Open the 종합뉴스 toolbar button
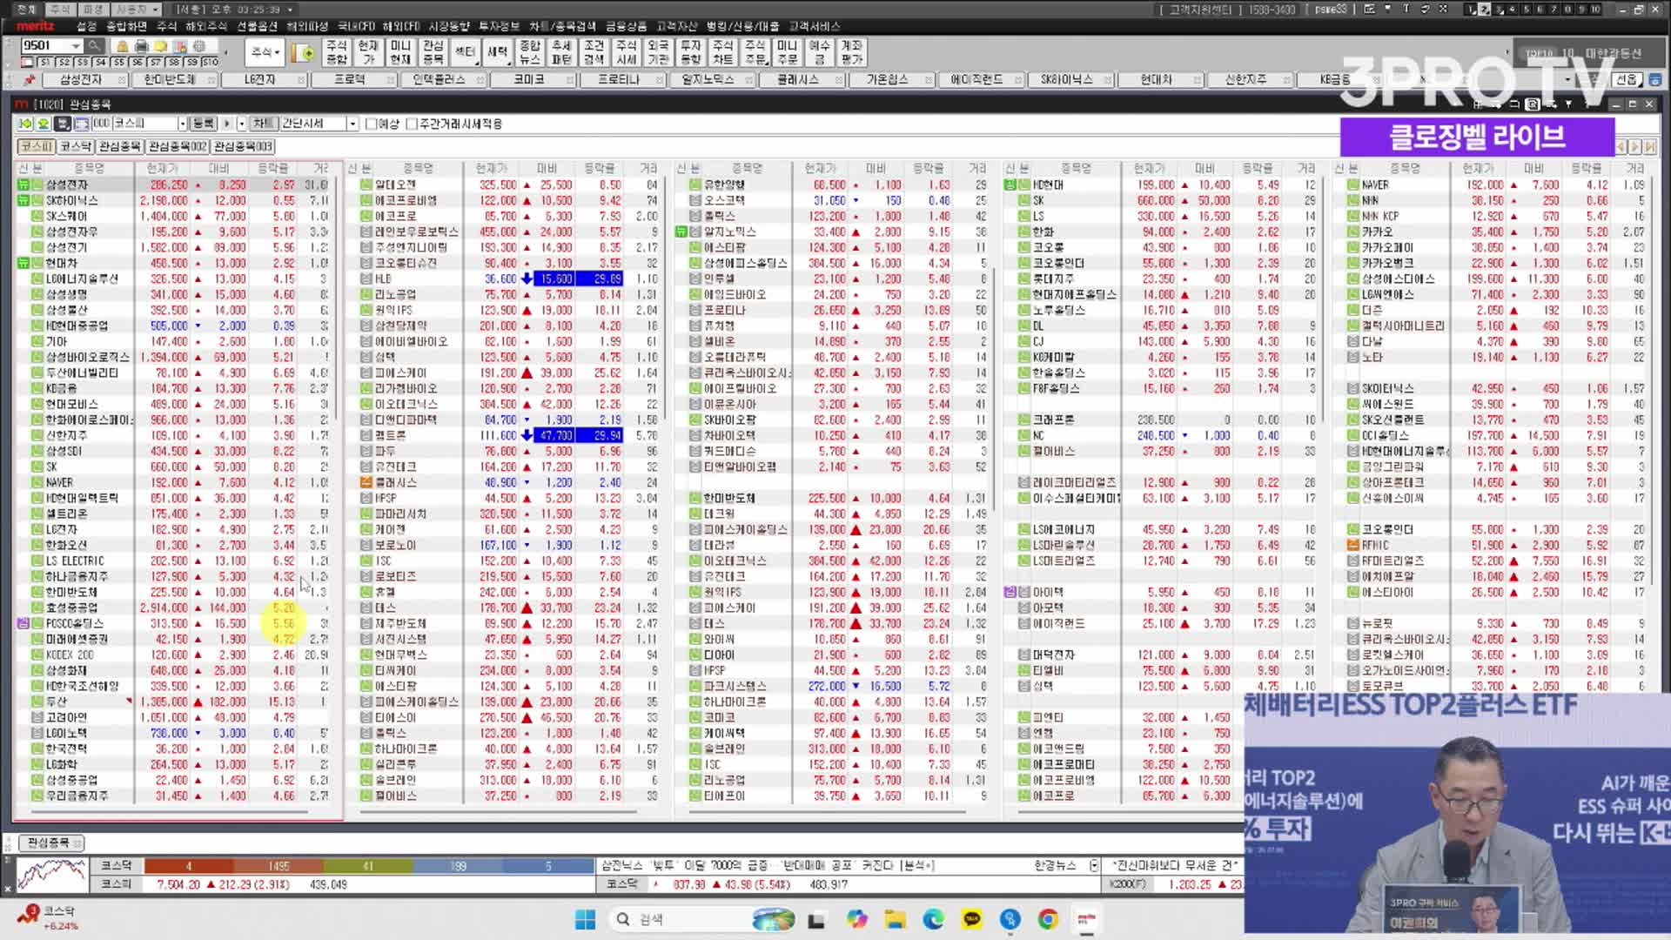This screenshot has width=1671, height=940. point(529,52)
